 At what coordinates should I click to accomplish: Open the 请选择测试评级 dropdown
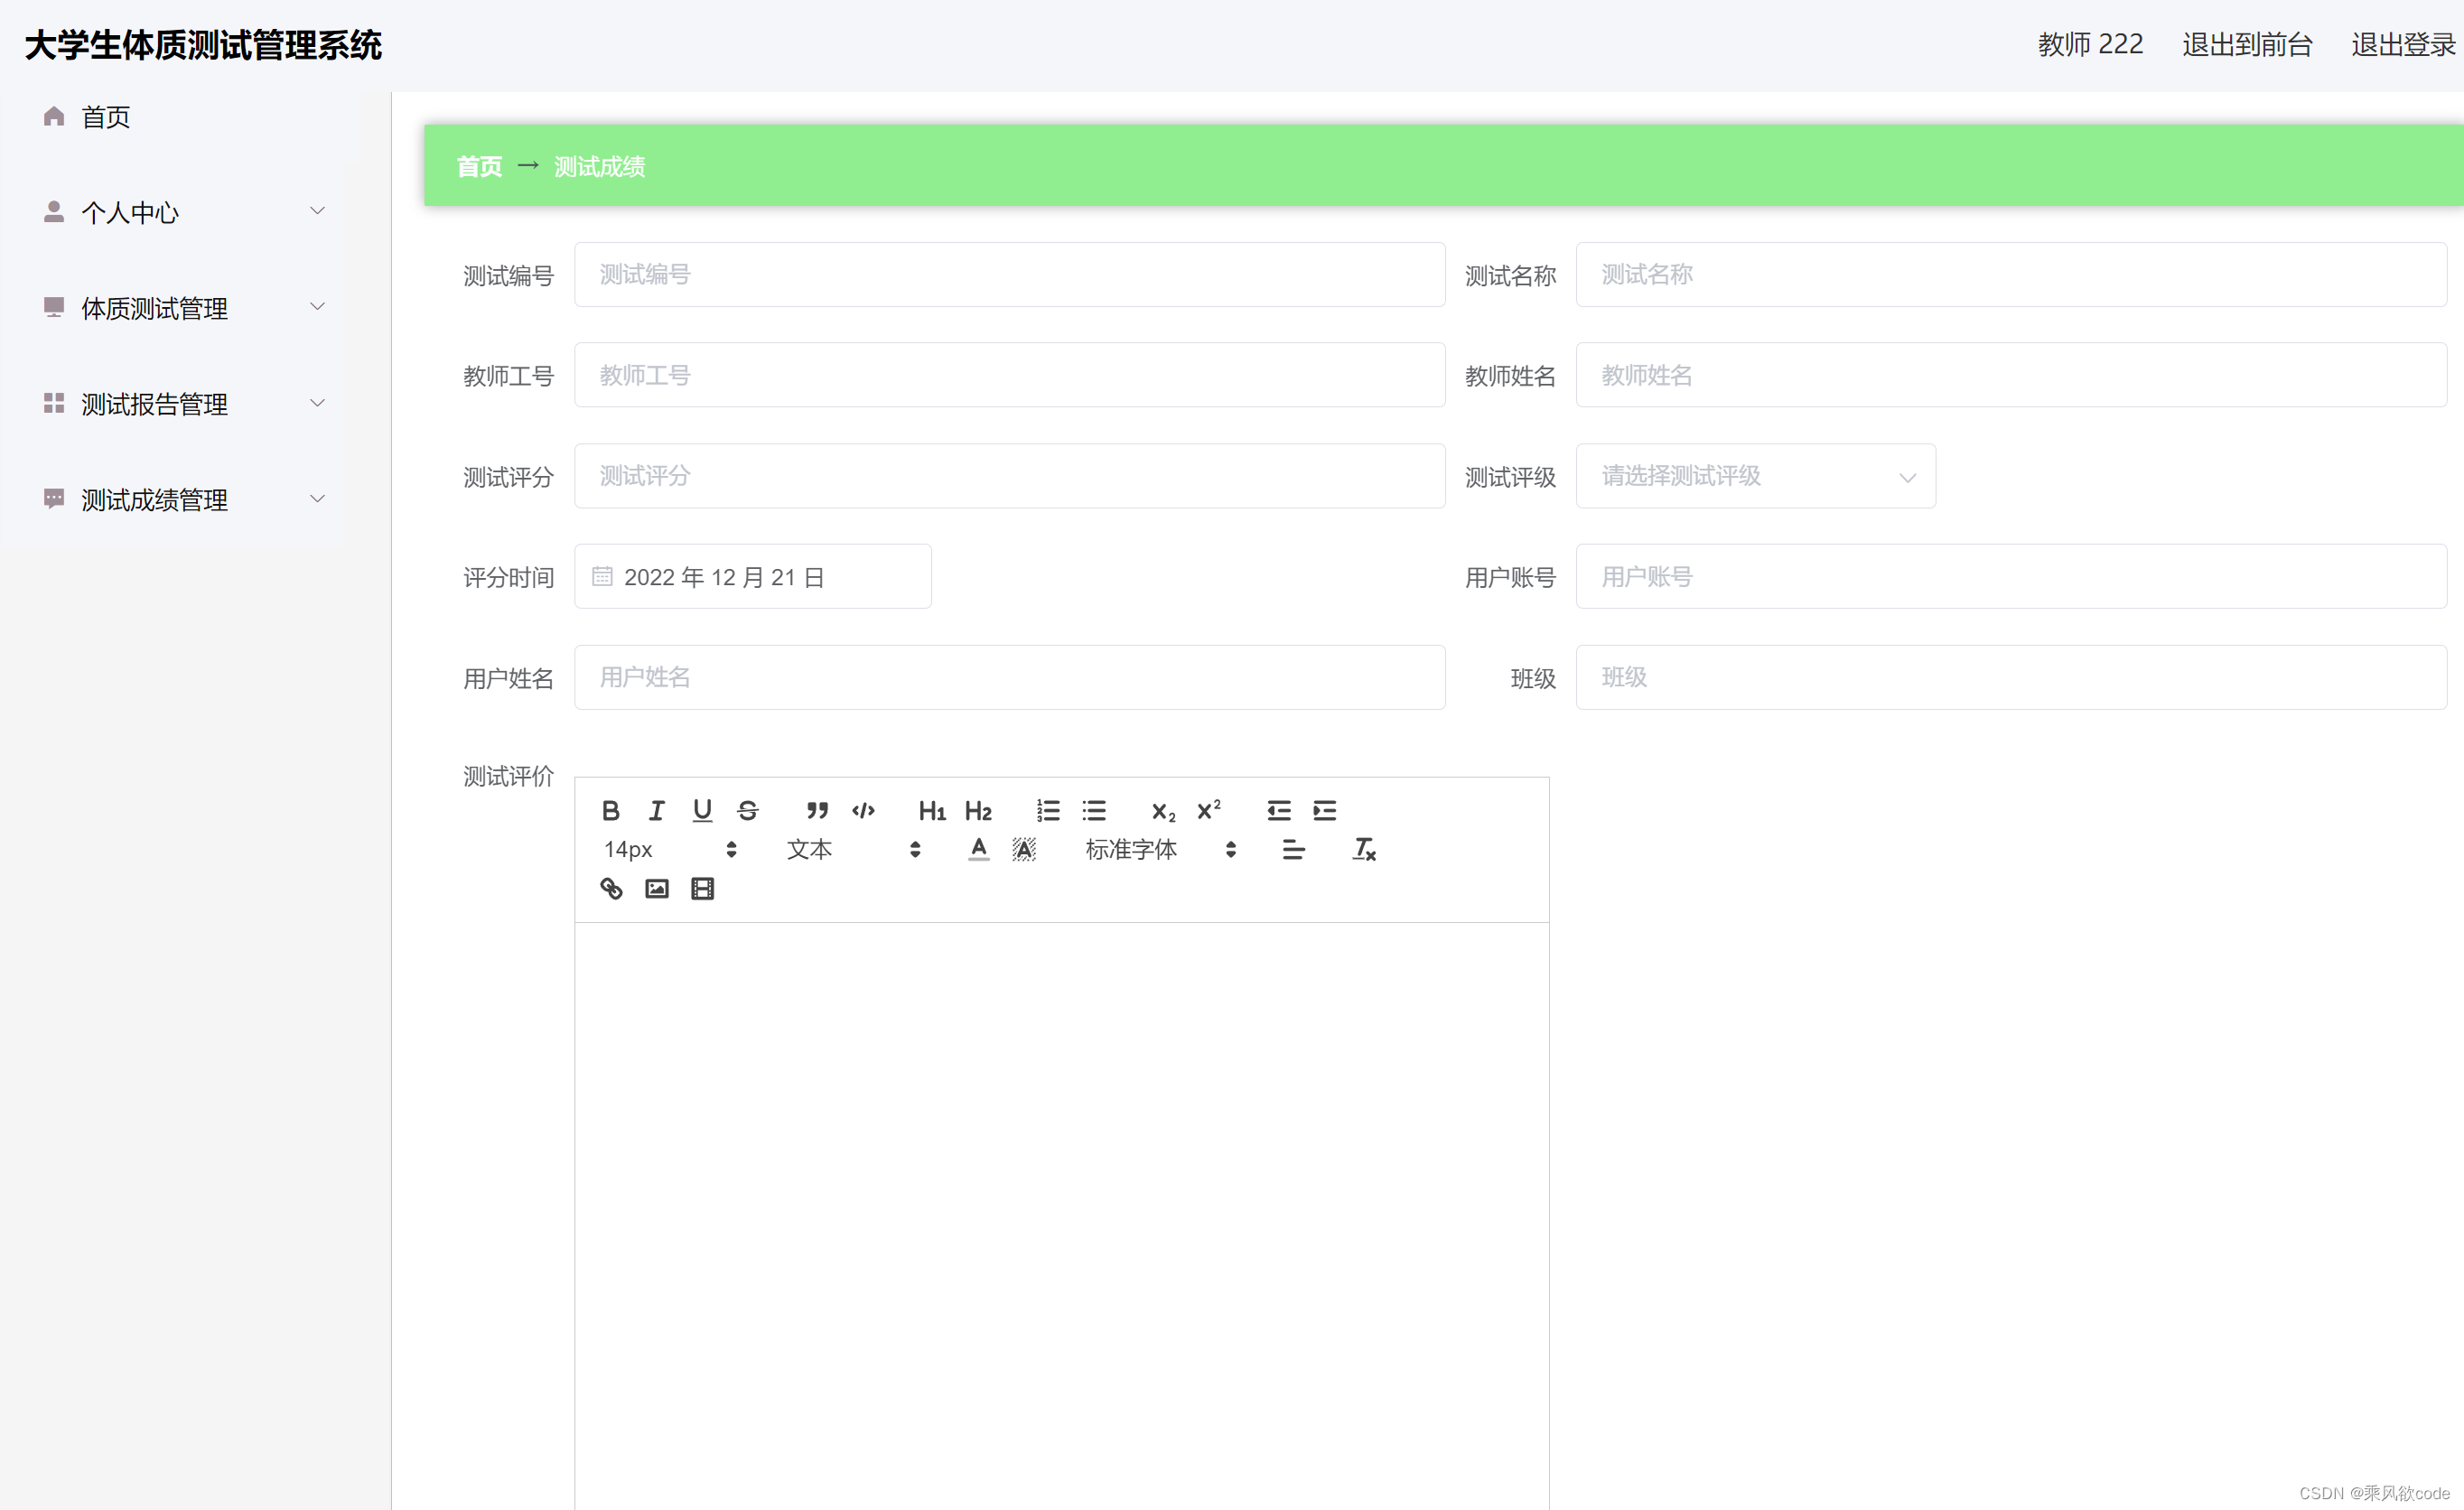(x=1755, y=476)
